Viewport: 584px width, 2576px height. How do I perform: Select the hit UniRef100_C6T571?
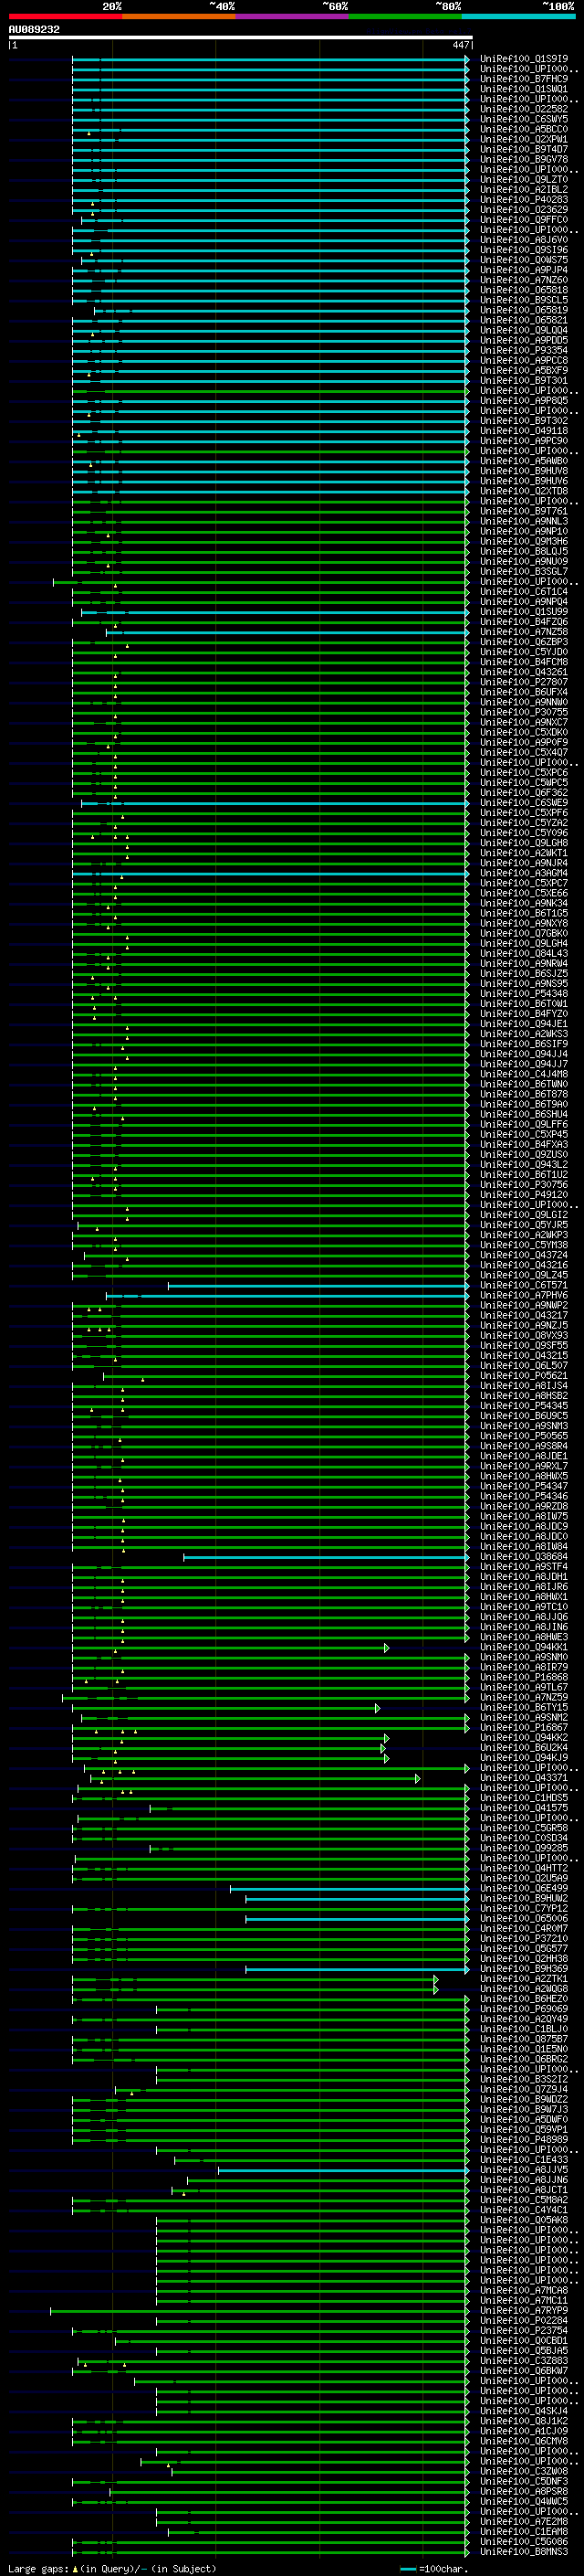pos(524,1285)
